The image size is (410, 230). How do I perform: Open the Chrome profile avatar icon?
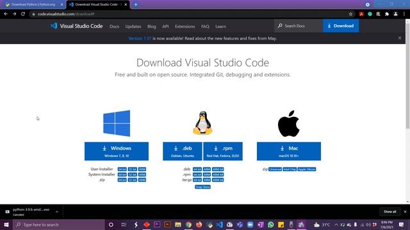[396, 14]
